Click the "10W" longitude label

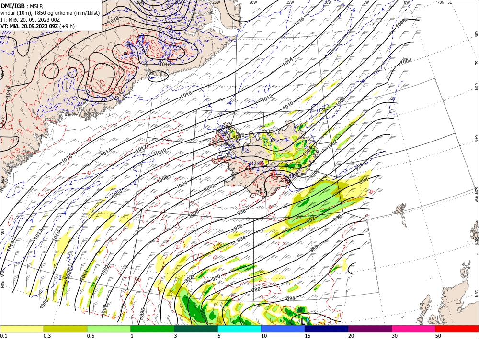328,2
